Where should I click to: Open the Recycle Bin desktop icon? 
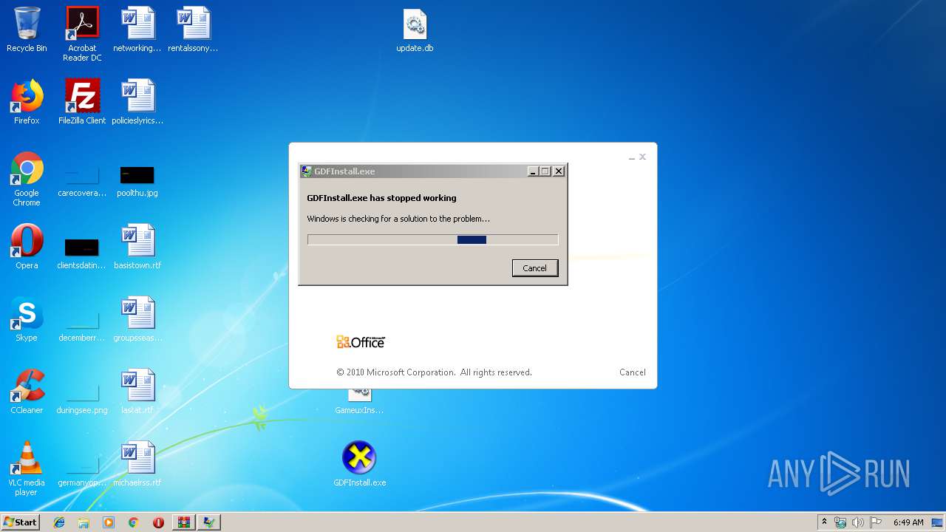27,30
